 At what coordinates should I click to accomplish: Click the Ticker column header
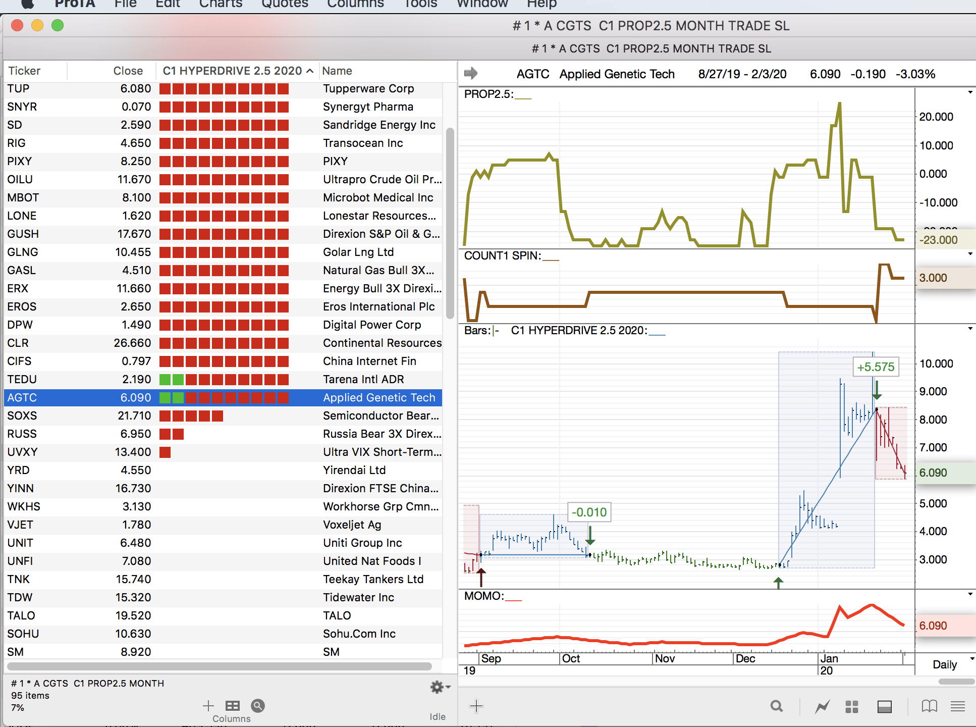click(24, 71)
